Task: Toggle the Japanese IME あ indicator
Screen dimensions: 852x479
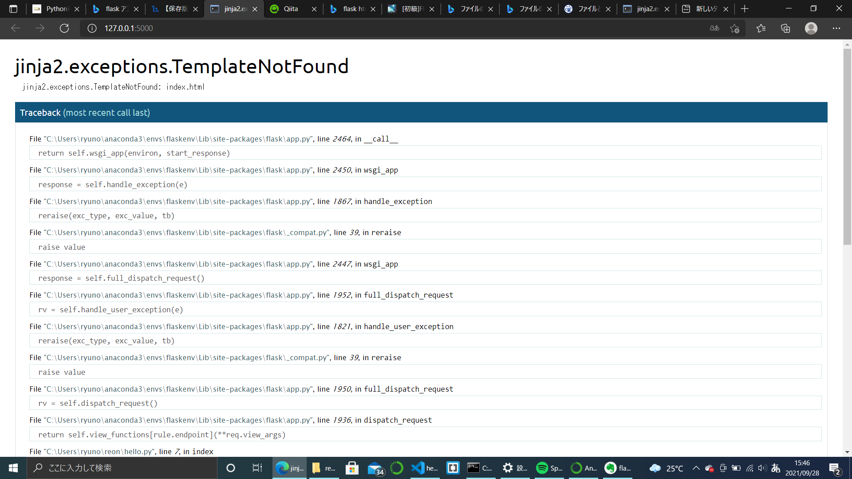Action: point(776,468)
